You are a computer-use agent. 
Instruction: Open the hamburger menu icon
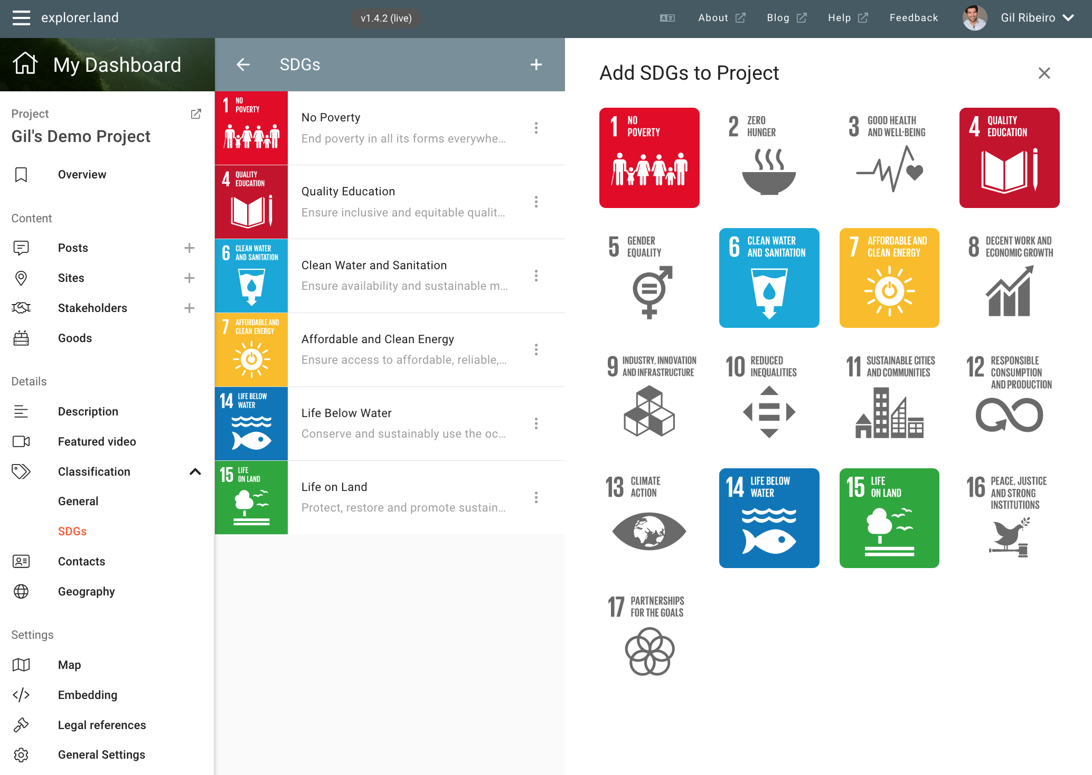click(21, 18)
